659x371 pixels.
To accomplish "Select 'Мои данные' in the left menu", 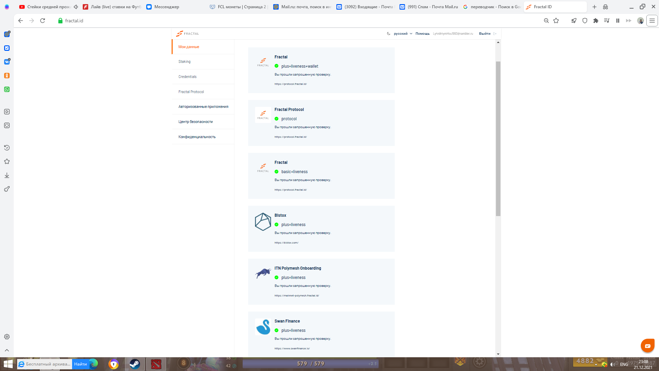I will [203, 47].
